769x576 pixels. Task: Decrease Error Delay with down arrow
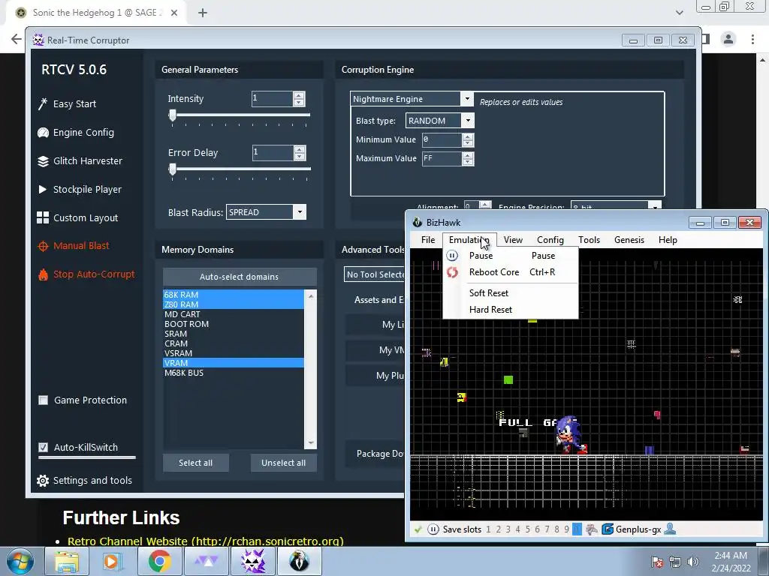(x=300, y=156)
